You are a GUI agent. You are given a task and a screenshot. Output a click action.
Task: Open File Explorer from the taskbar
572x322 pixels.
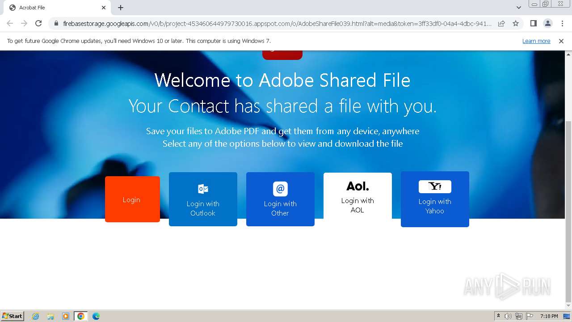pos(50,316)
